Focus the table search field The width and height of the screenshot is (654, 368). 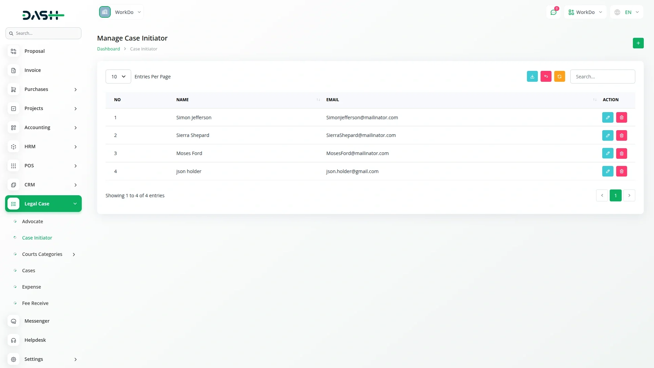tap(602, 76)
